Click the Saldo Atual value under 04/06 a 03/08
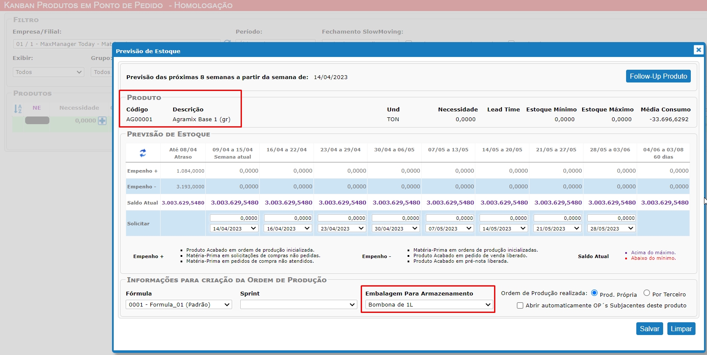Image resolution: width=707 pixels, height=355 pixels. (665, 203)
